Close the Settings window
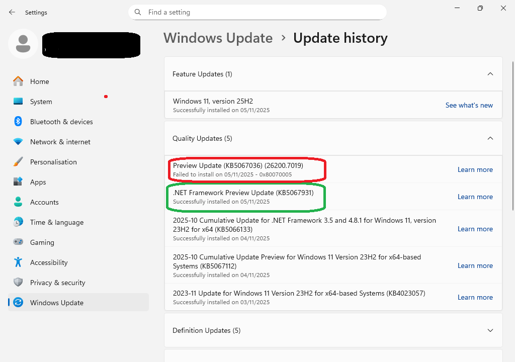This screenshot has height=362, width=515. click(503, 8)
